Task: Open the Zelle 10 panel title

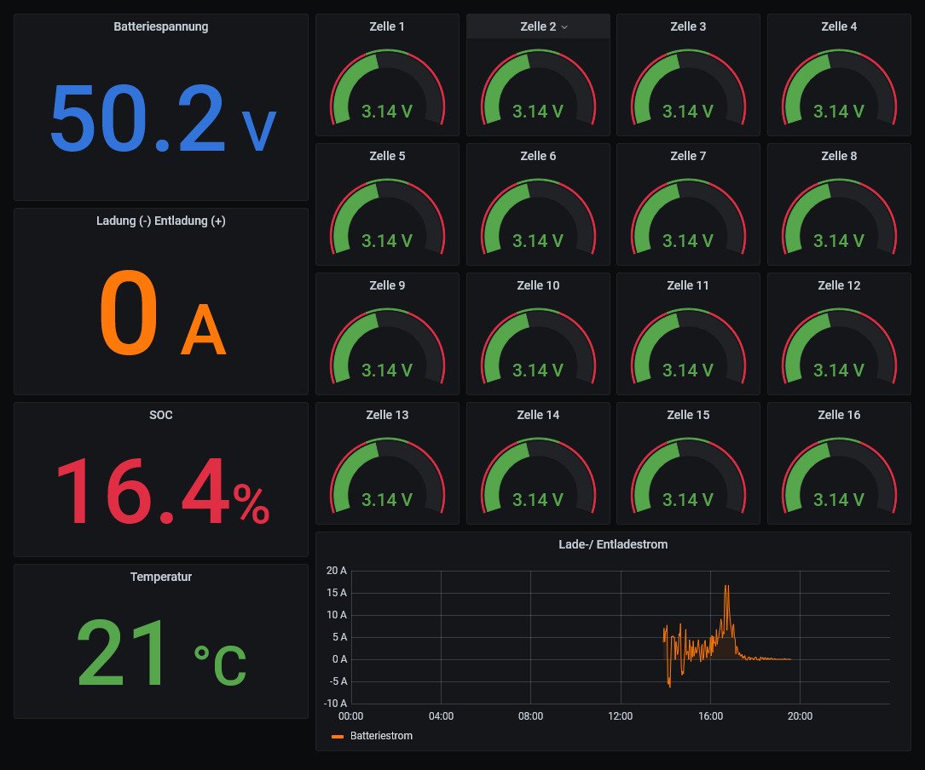Action: (538, 285)
